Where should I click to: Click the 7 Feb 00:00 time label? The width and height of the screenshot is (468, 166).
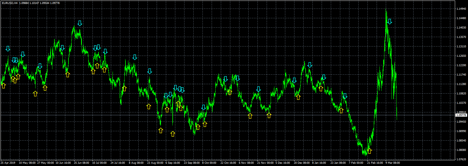[356, 163]
